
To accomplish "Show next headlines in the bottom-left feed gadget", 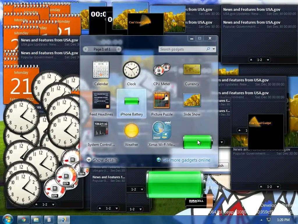I will point(53,204).
